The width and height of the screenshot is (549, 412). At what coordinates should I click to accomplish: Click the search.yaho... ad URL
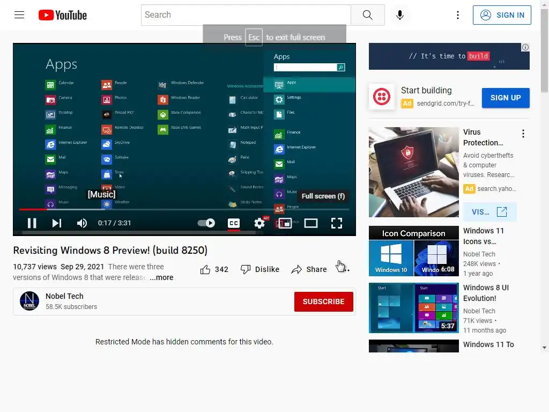(496, 189)
